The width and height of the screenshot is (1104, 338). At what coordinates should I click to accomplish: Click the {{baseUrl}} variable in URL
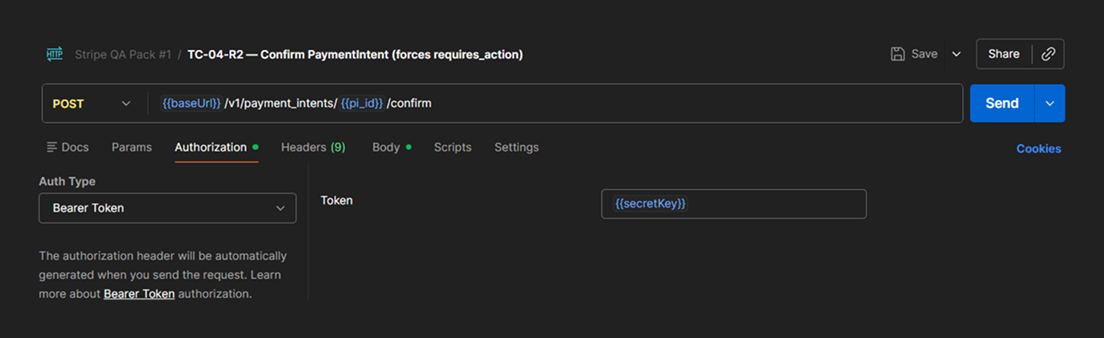[x=192, y=103]
